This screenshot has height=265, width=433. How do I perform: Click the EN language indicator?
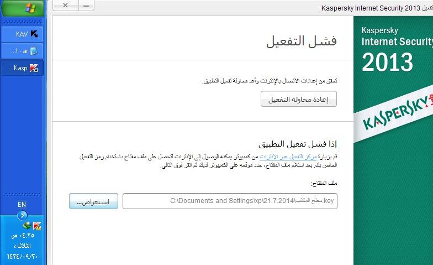(22, 205)
